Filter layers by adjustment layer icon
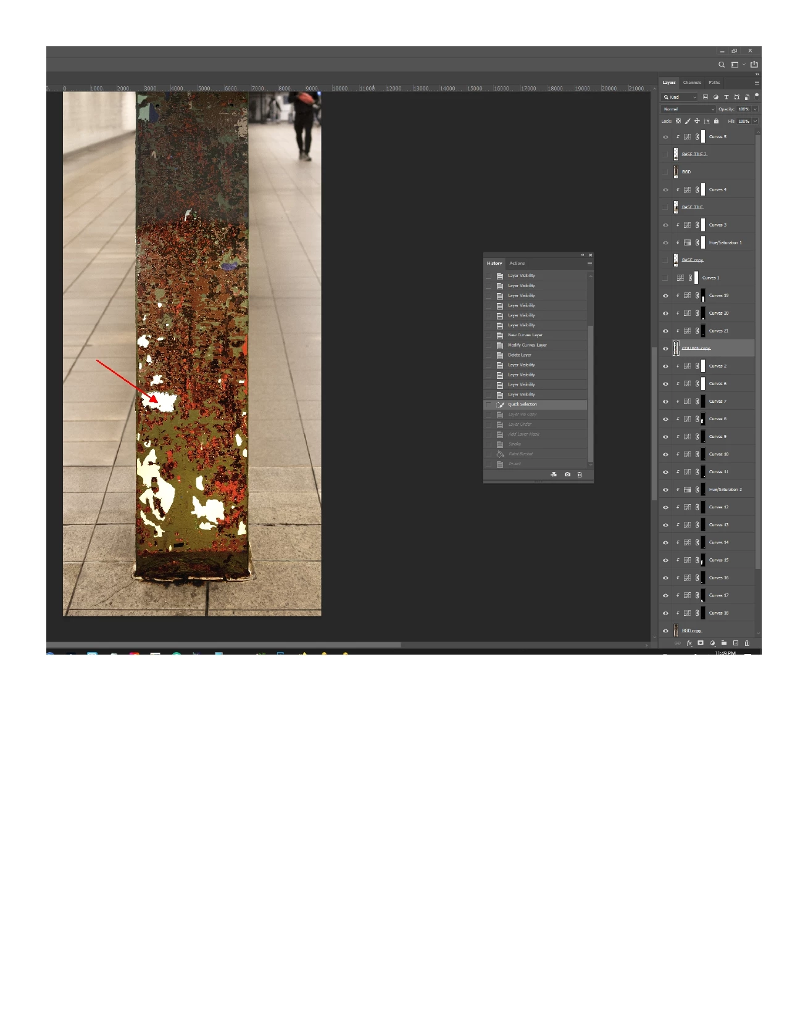The image size is (787, 1018). point(716,97)
